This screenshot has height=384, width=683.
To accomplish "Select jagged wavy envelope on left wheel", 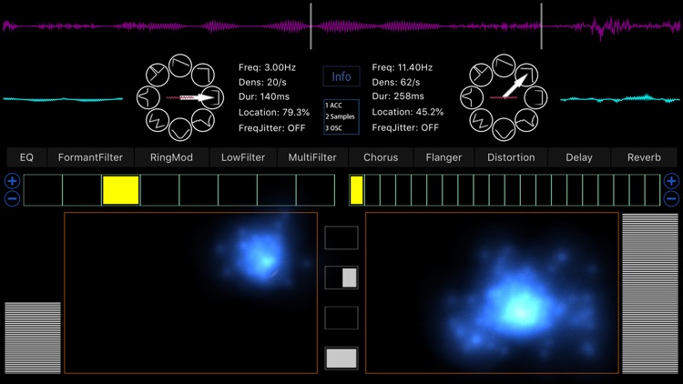I will [202, 120].
